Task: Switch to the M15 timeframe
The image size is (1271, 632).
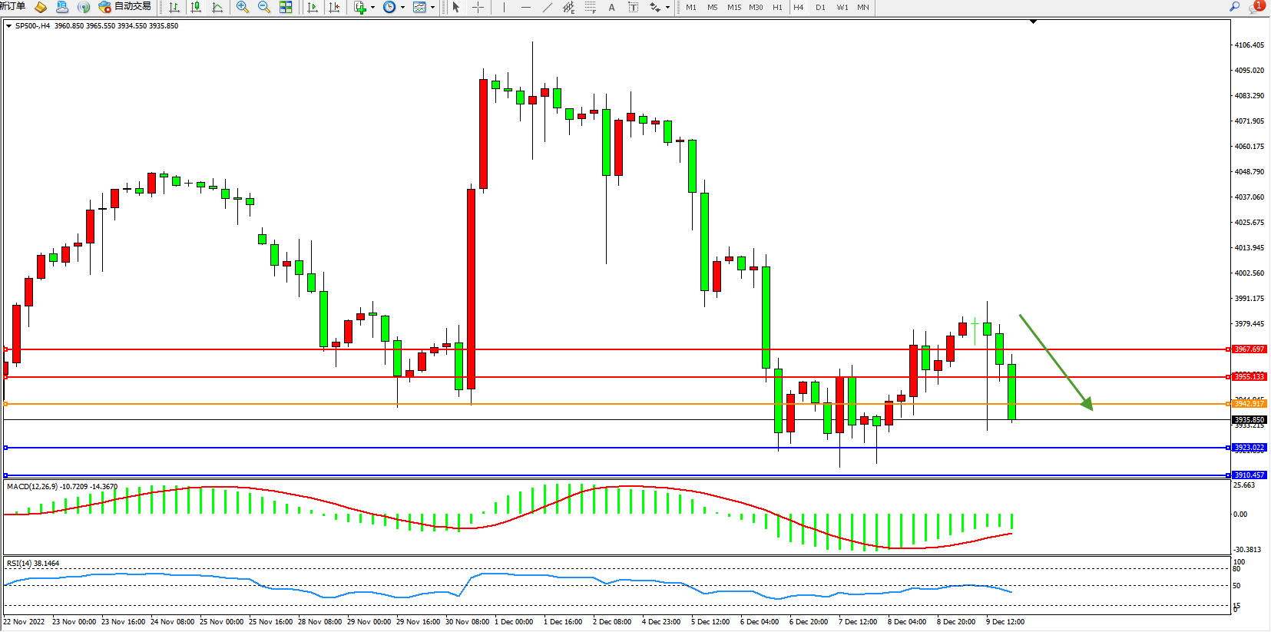Action: click(734, 7)
